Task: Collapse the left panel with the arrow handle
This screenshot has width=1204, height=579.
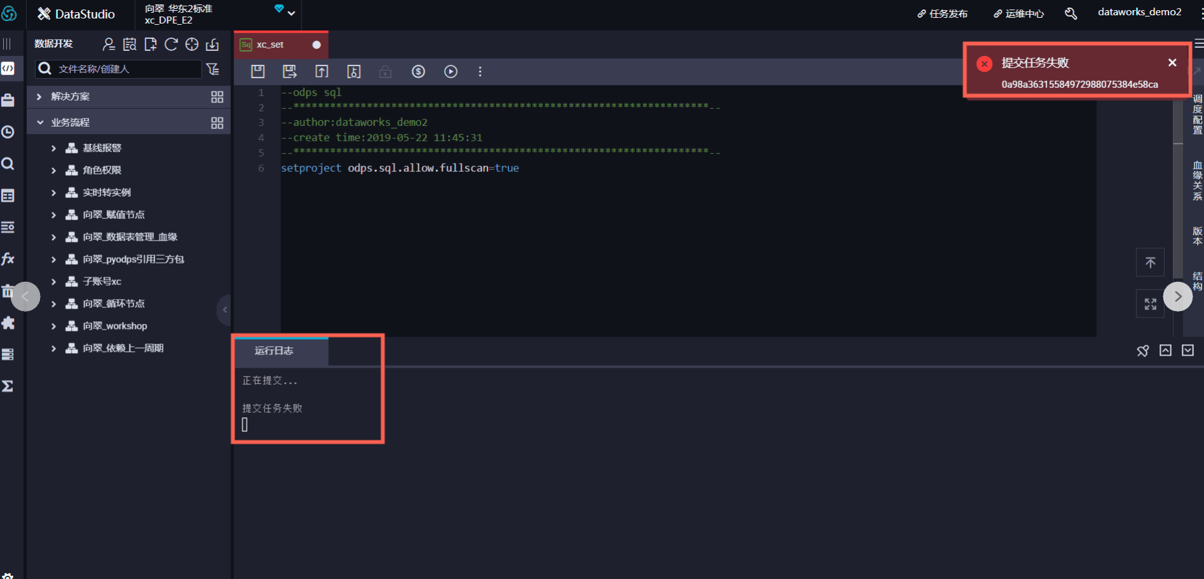Action: point(224,310)
